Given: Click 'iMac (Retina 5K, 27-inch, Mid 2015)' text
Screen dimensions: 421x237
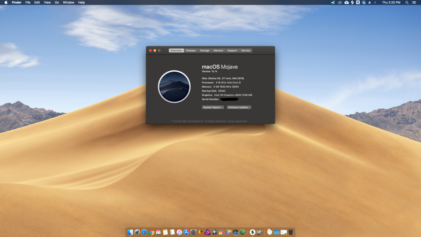Looking at the screenshot, I should pyautogui.click(x=223, y=78).
